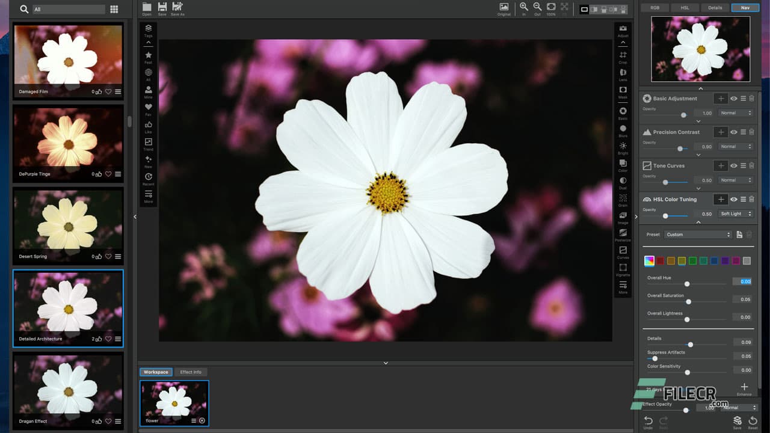Image resolution: width=770 pixels, height=433 pixels.
Task: Open the Preset dropdown set to Custom
Action: pos(697,235)
